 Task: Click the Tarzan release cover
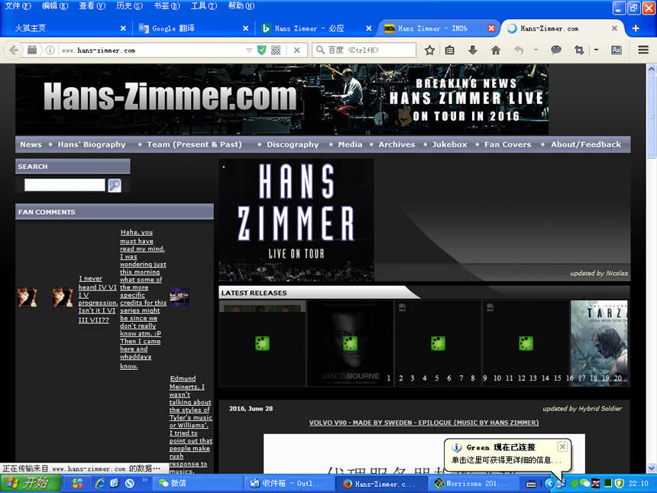click(x=599, y=343)
